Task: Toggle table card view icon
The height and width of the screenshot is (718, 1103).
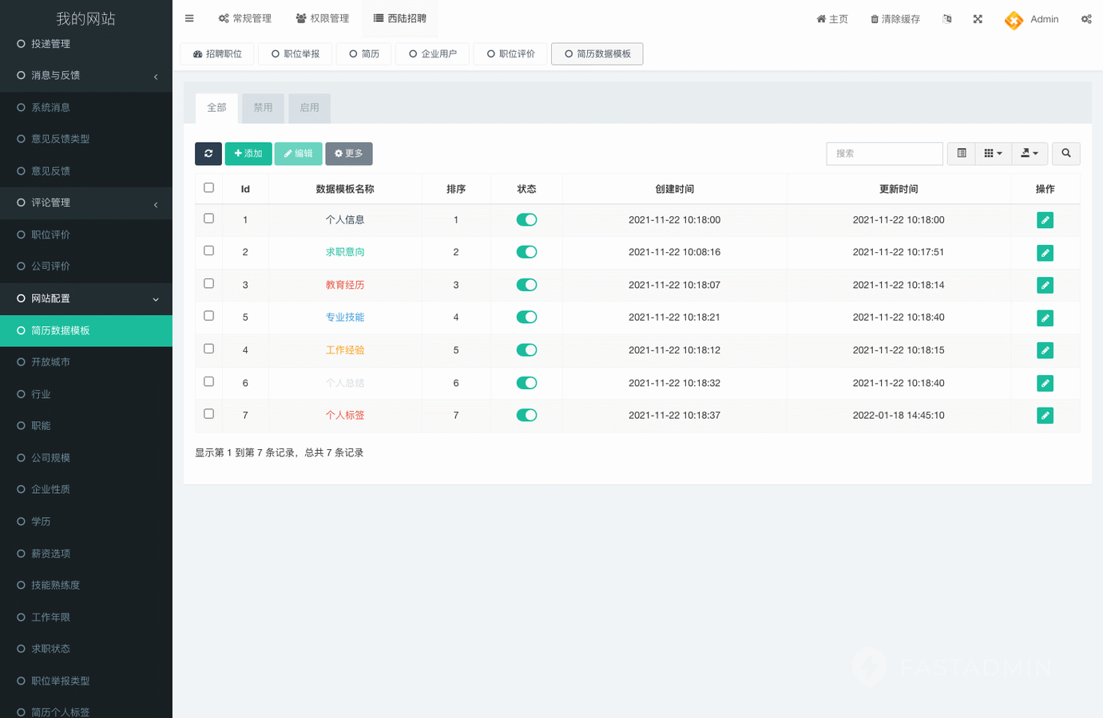Action: click(x=962, y=153)
